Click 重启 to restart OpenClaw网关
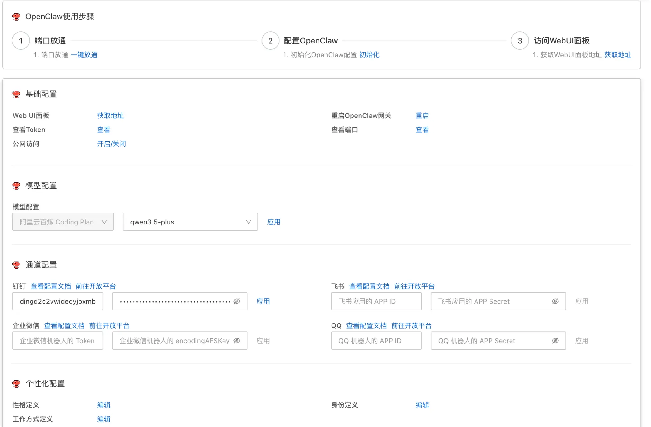Viewport: 651px width, 427px height. point(422,115)
